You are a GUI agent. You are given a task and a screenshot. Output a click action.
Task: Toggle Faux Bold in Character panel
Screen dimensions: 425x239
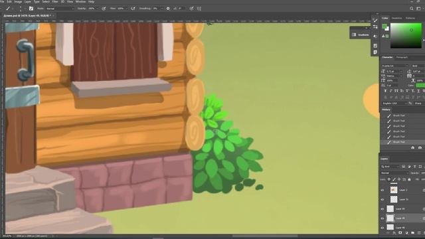tap(385, 91)
